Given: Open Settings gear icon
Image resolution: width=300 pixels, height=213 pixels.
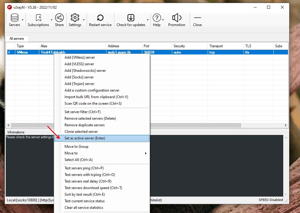Looking at the screenshot, I should (x=75, y=18).
